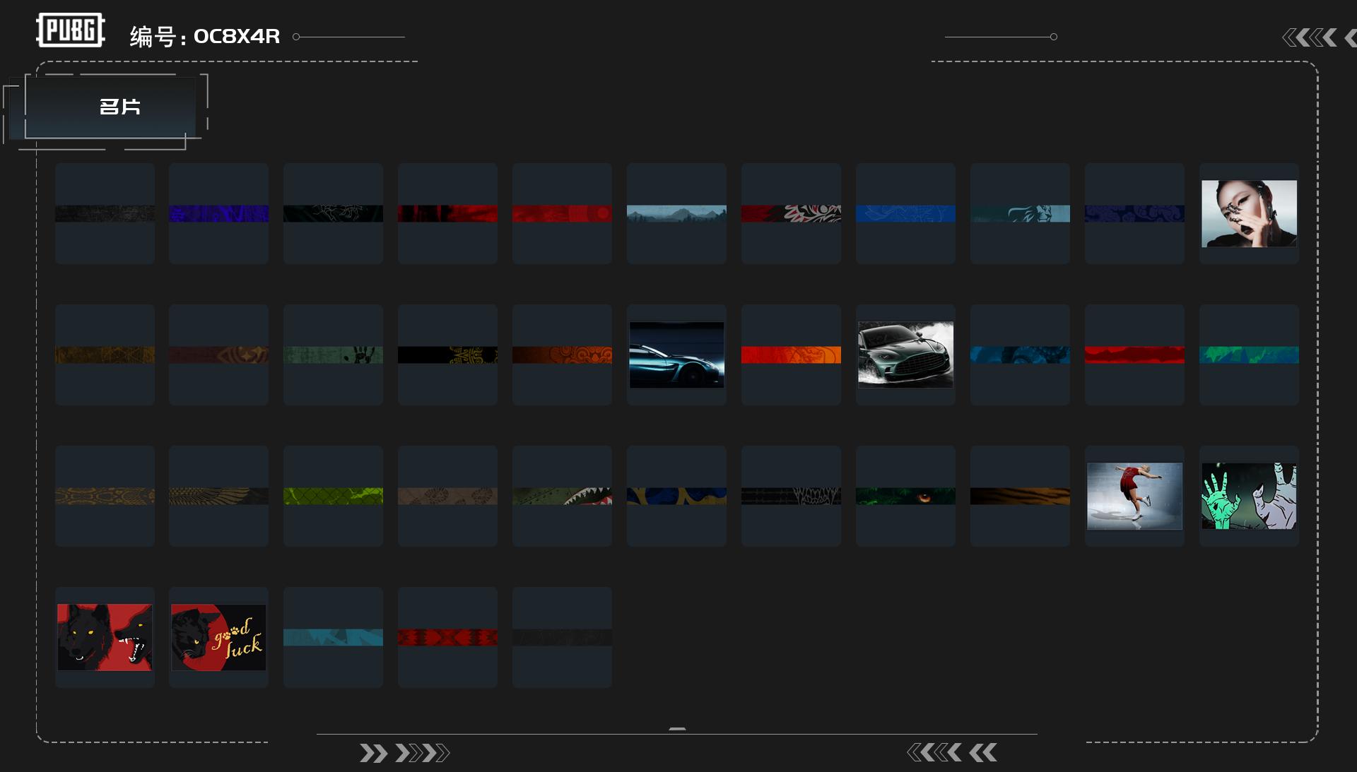Choose the cyan teal banner in bottom row
1357x772 pixels.
pos(333,637)
